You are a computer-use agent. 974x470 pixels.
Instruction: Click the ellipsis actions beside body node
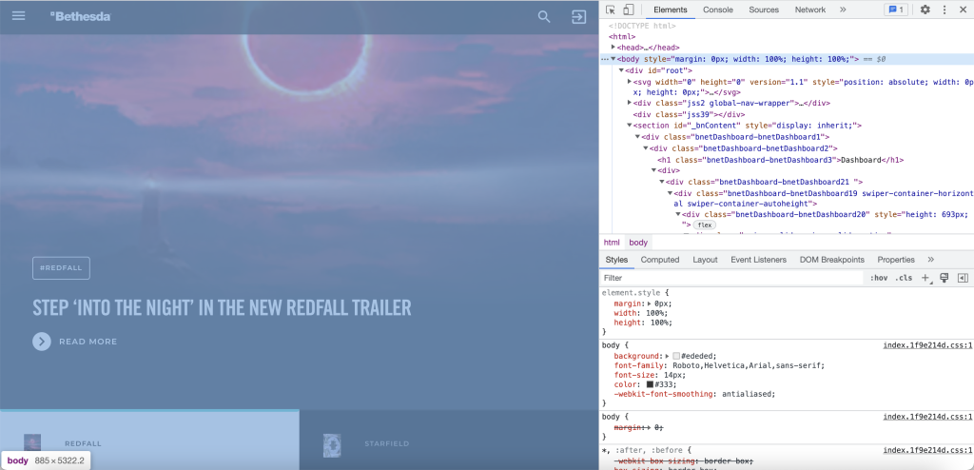[x=604, y=59]
